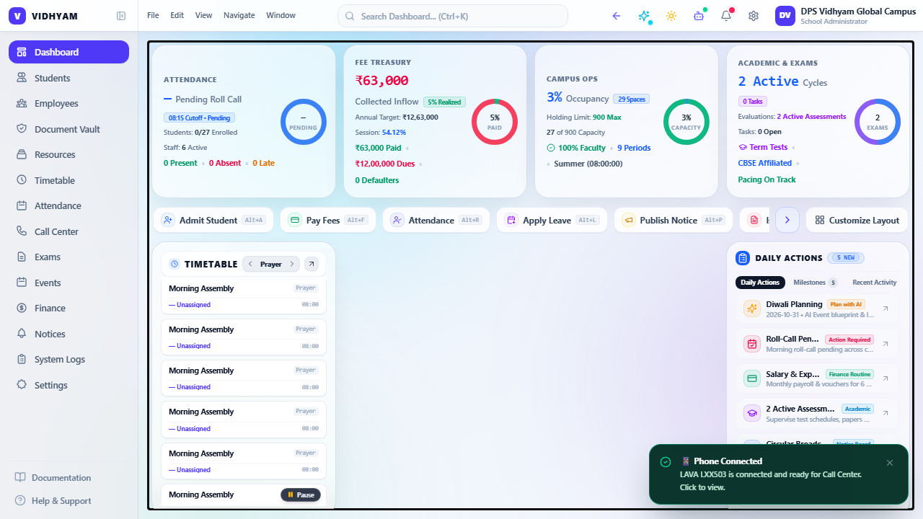Open the robot chatbot icon

698,16
